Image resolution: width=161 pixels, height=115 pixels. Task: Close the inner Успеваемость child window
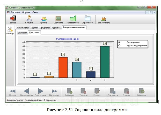(x=154, y=12)
